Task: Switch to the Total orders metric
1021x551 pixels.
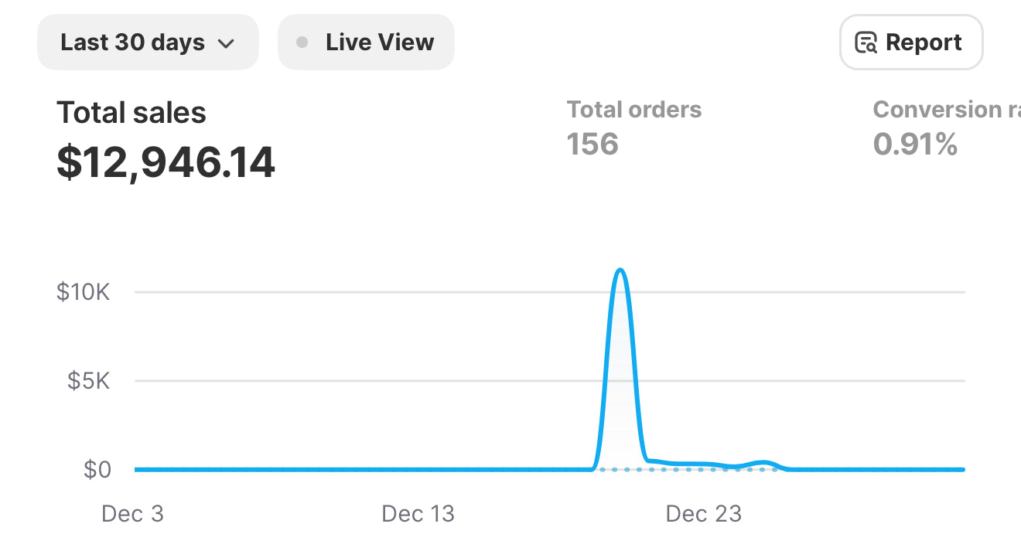Action: [x=633, y=110]
